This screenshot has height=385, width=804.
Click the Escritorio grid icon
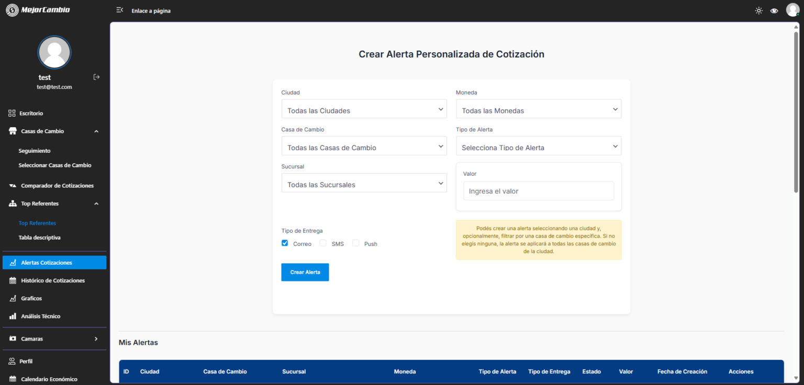[12, 113]
